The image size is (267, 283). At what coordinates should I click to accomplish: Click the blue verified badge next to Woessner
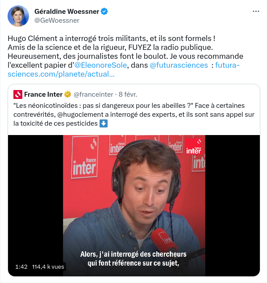(104, 12)
